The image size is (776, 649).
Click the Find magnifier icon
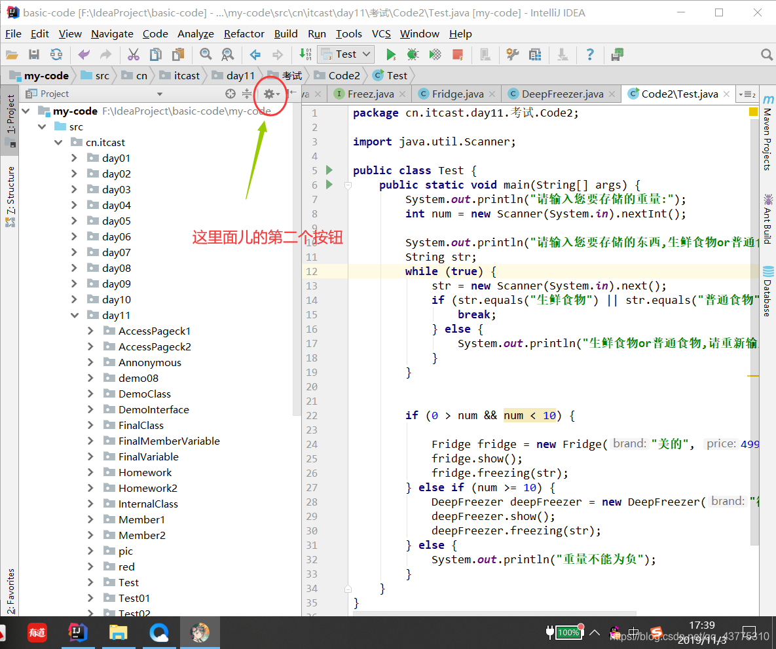click(206, 54)
